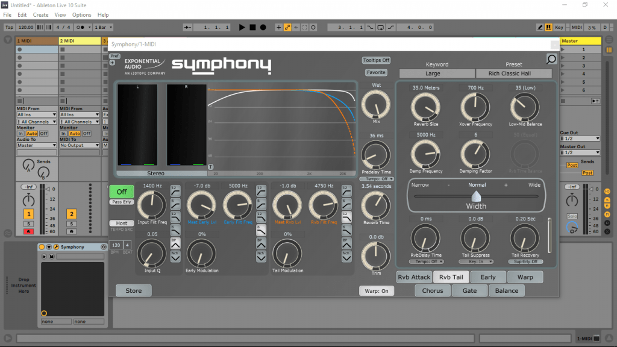Viewport: 617px width, 347px height.
Task: Open the Options menu
Action: 81,14
